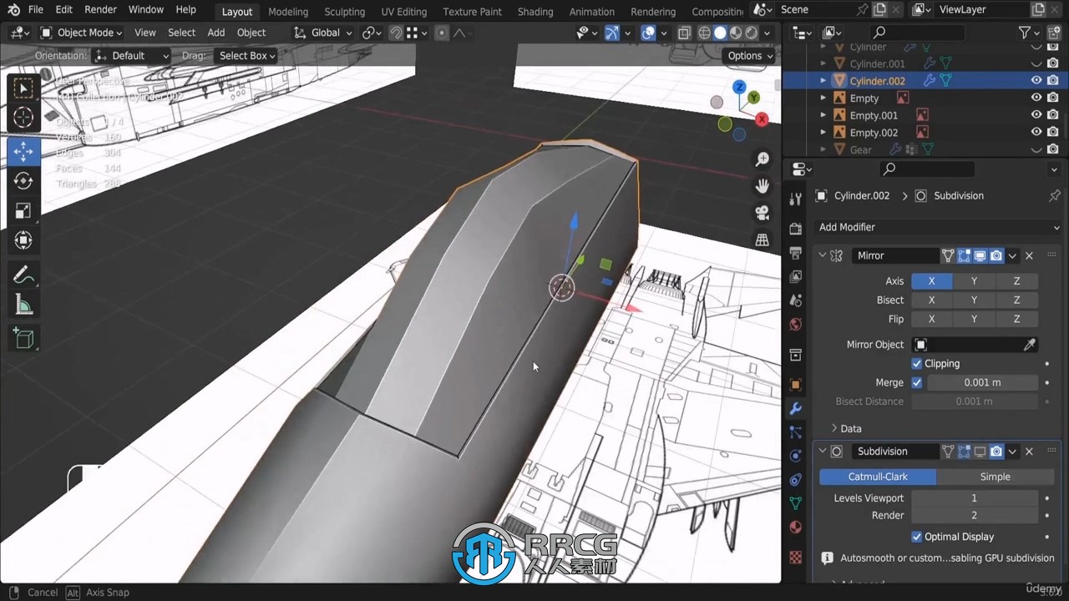Open the Drag Select Box dropdown
This screenshot has width=1069, height=601.
pos(245,55)
